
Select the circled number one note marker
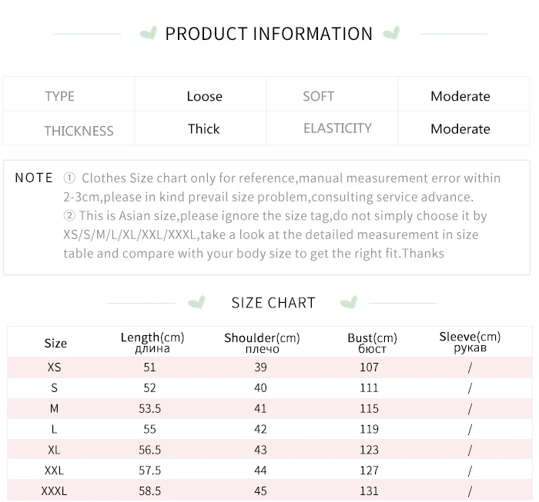(69, 178)
